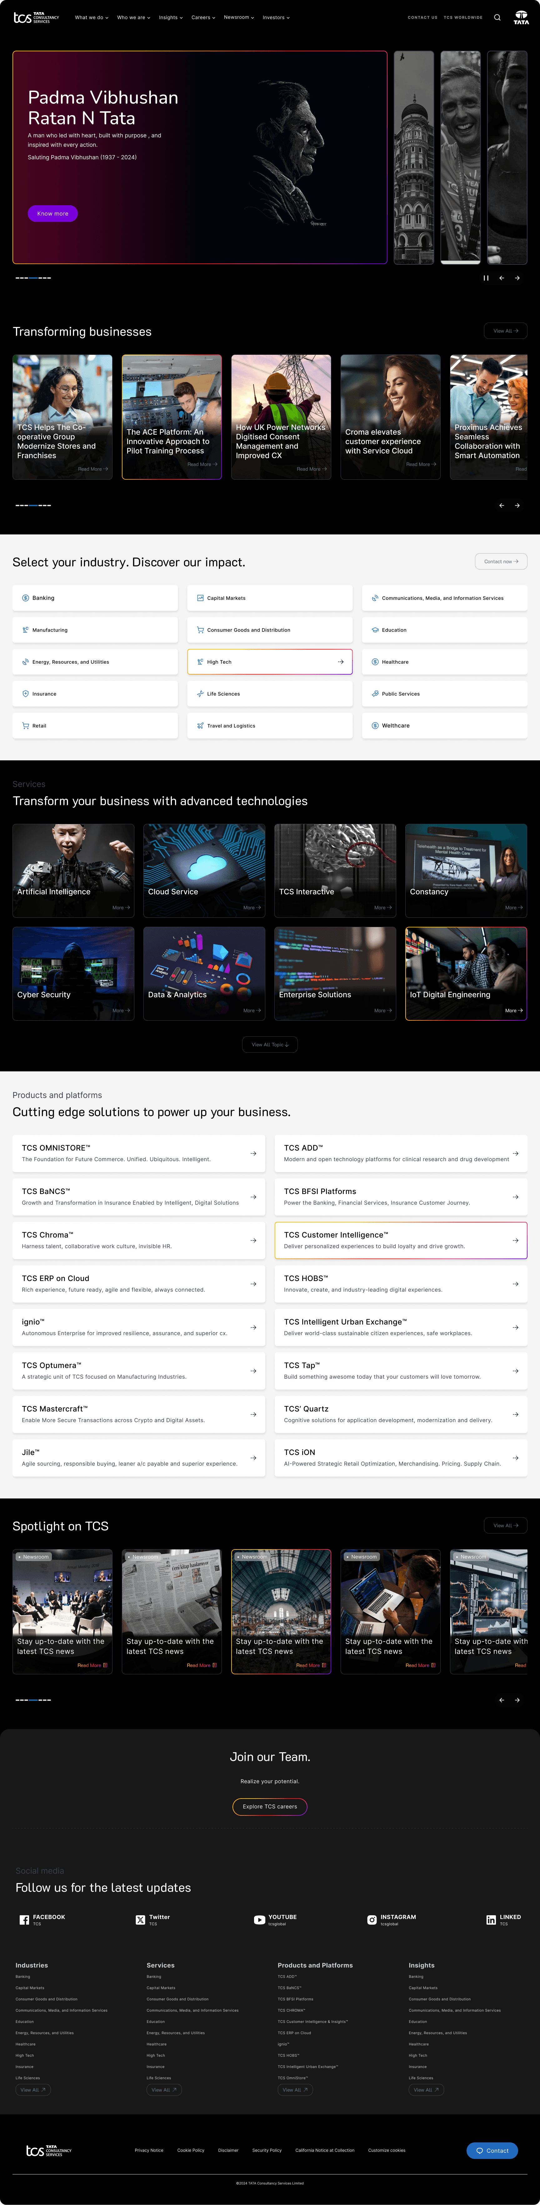
Task: Select the Travel and Logistics tile
Action: pyautogui.click(x=270, y=726)
